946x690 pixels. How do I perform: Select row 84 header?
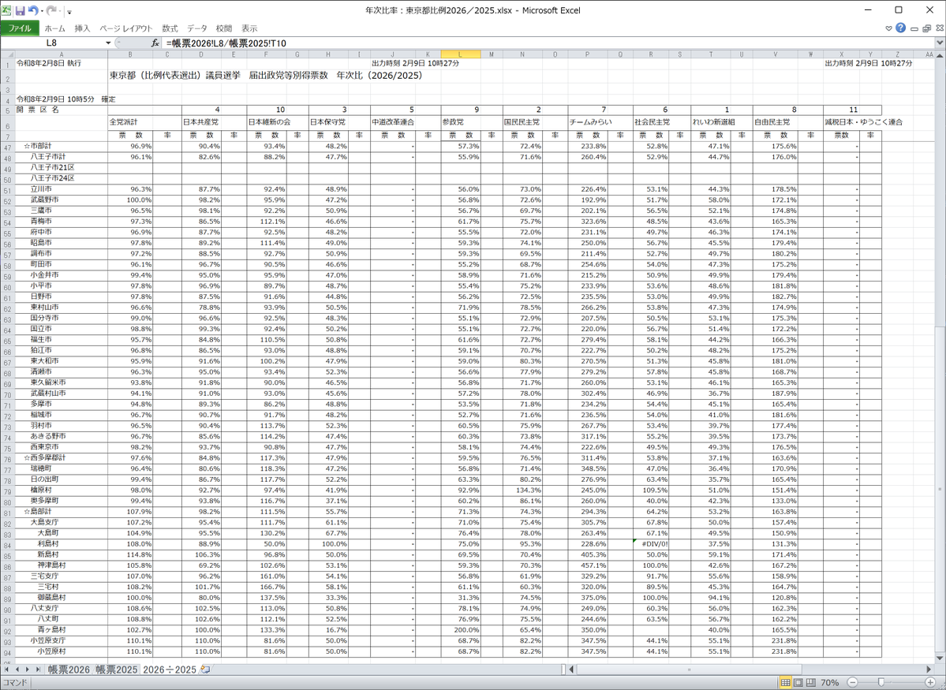coord(7,544)
